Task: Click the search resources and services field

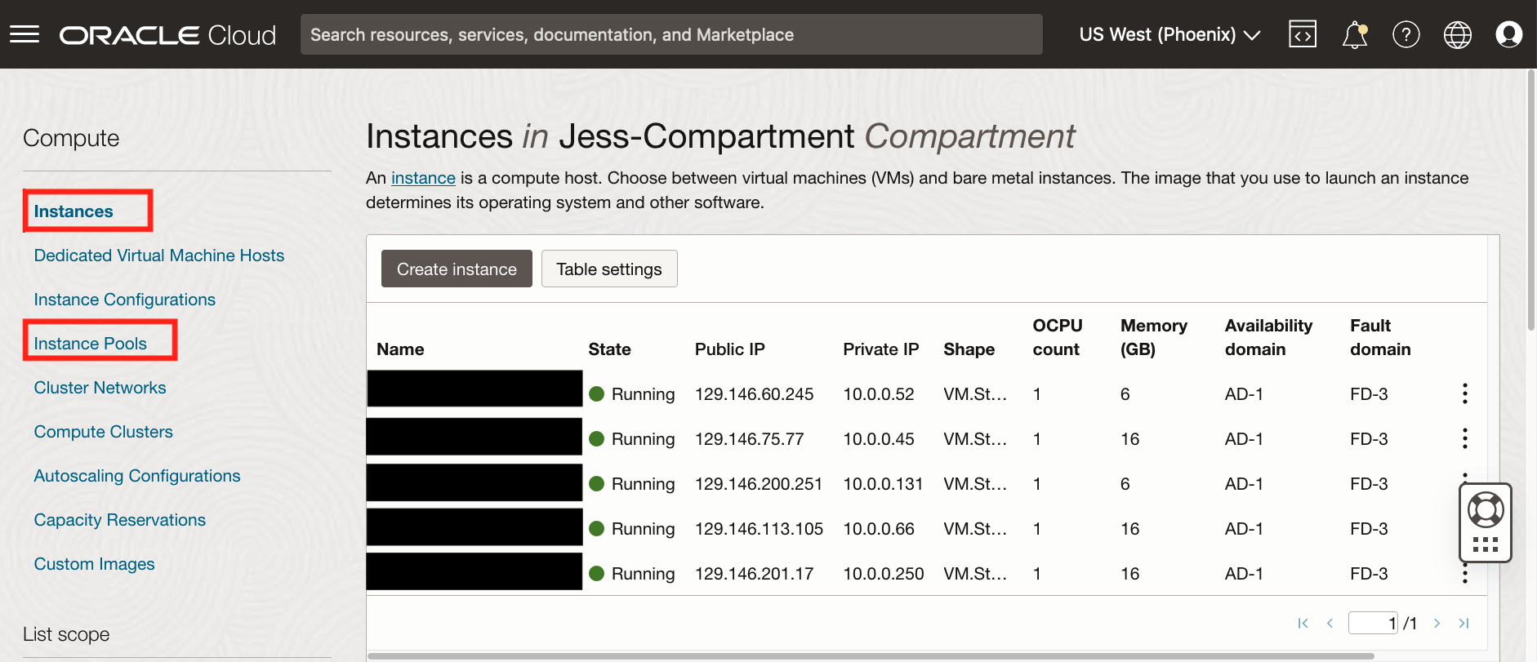Action: 670,34
